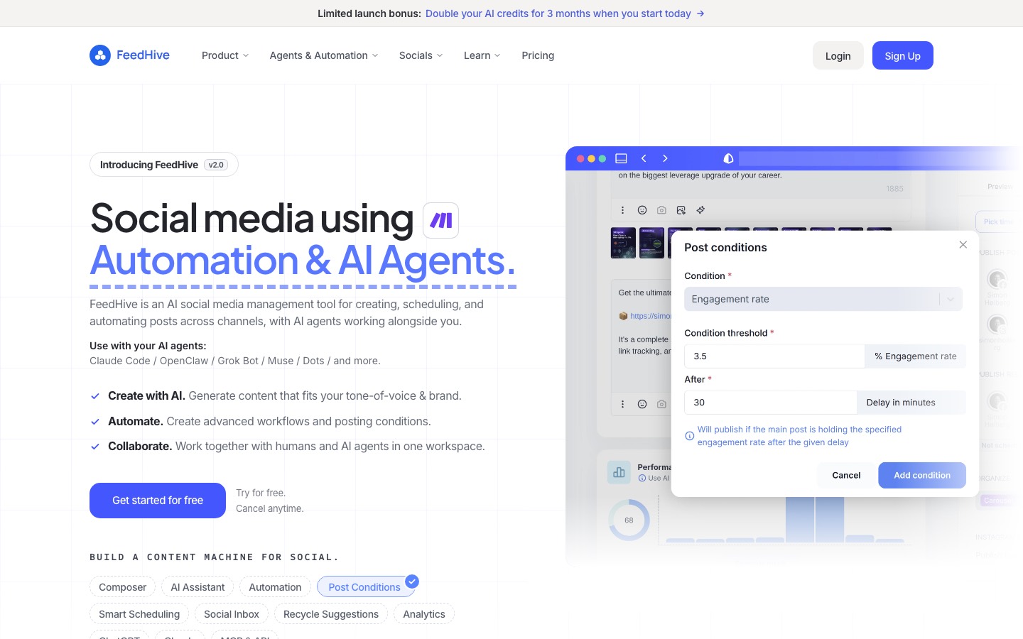Click the arrow icon in launch bonus banner
The image size is (1023, 639).
700,13
